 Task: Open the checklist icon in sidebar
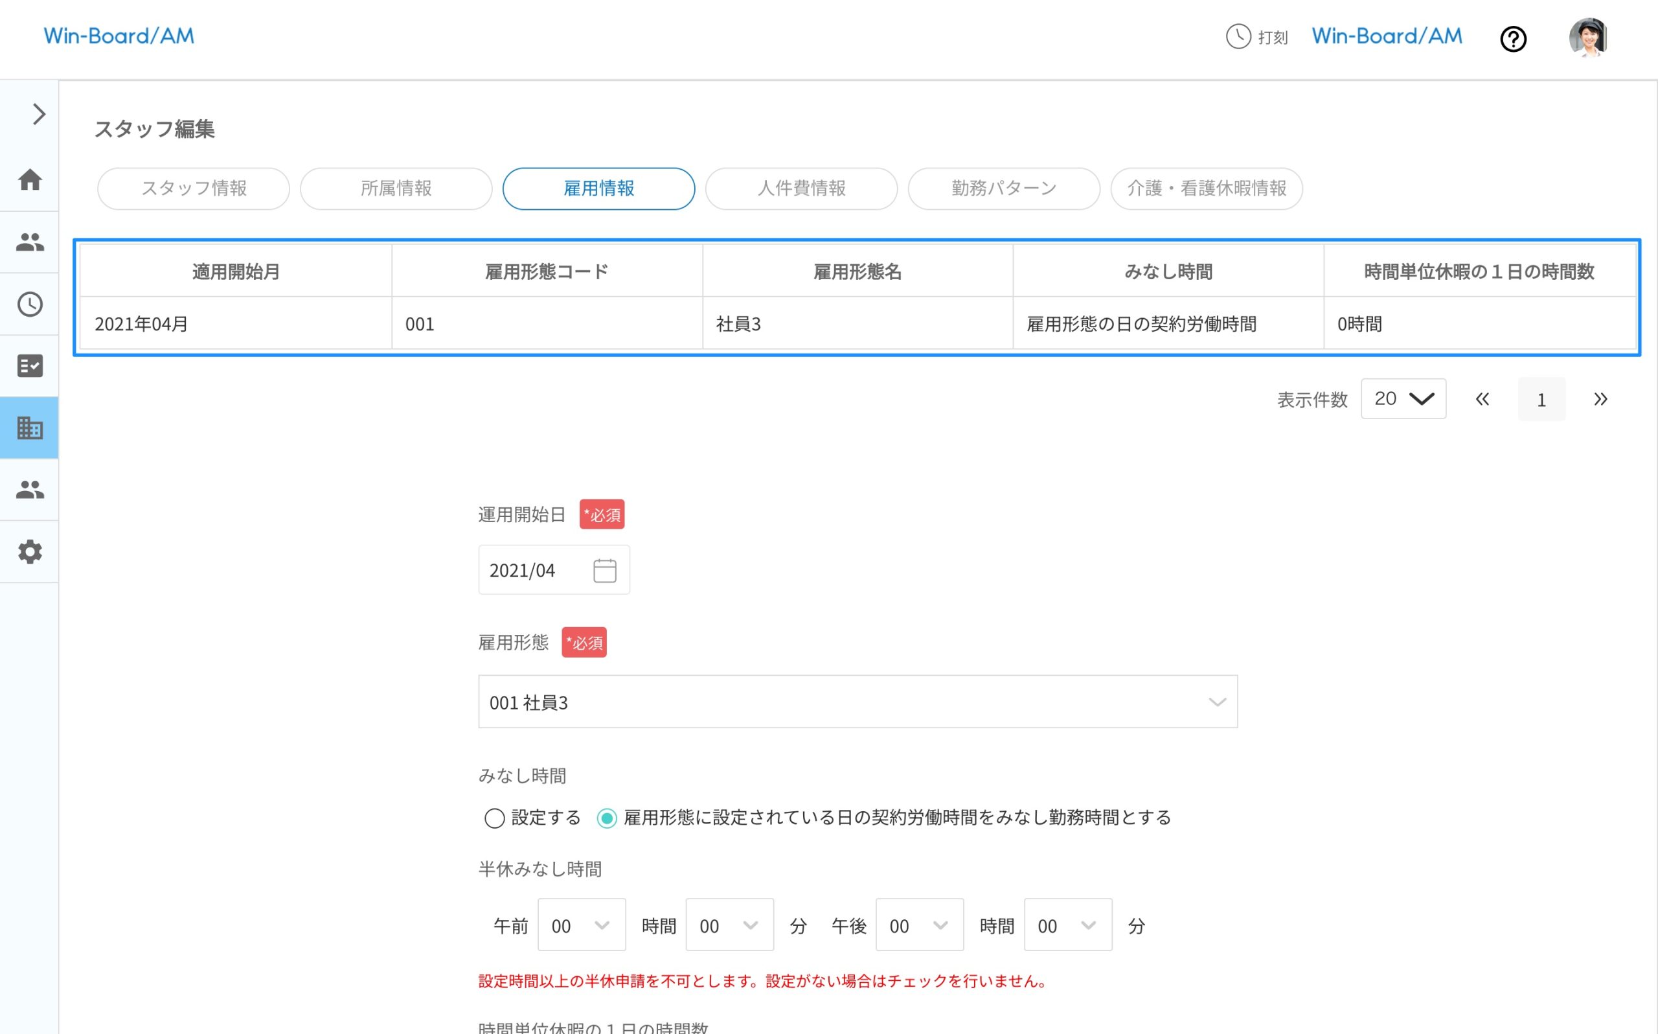click(x=29, y=366)
